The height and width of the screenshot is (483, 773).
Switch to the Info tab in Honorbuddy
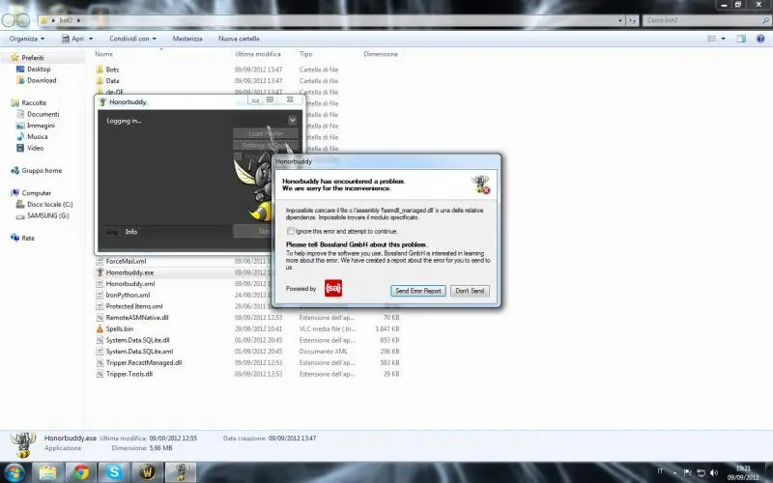pyautogui.click(x=131, y=232)
